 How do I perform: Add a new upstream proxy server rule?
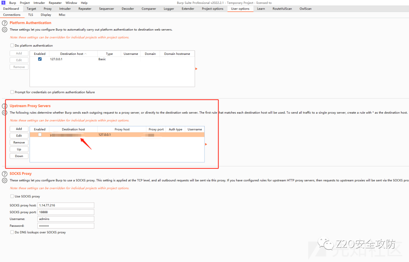point(19,129)
